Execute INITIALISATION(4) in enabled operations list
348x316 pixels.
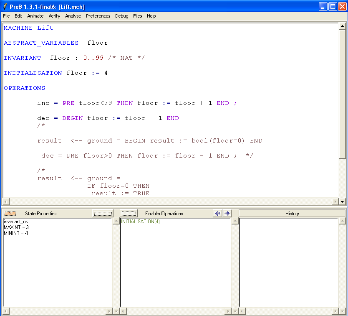[140, 222]
